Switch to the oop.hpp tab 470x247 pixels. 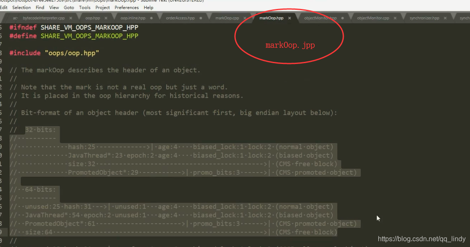[93, 18]
